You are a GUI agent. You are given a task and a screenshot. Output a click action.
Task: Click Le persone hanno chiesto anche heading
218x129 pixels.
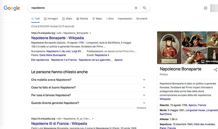[x=59, y=72]
